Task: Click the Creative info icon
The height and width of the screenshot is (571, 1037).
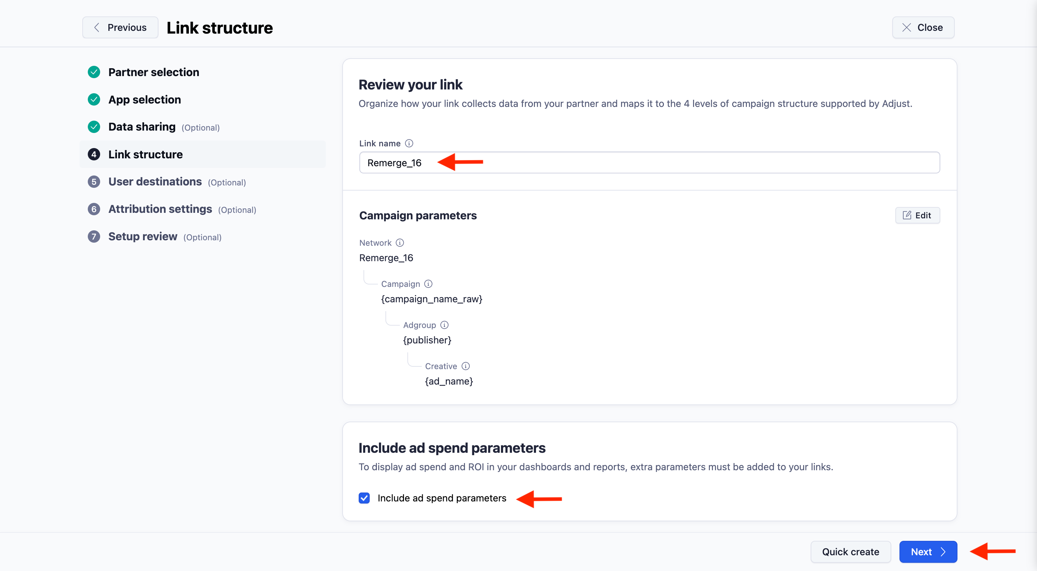Action: [x=466, y=366]
